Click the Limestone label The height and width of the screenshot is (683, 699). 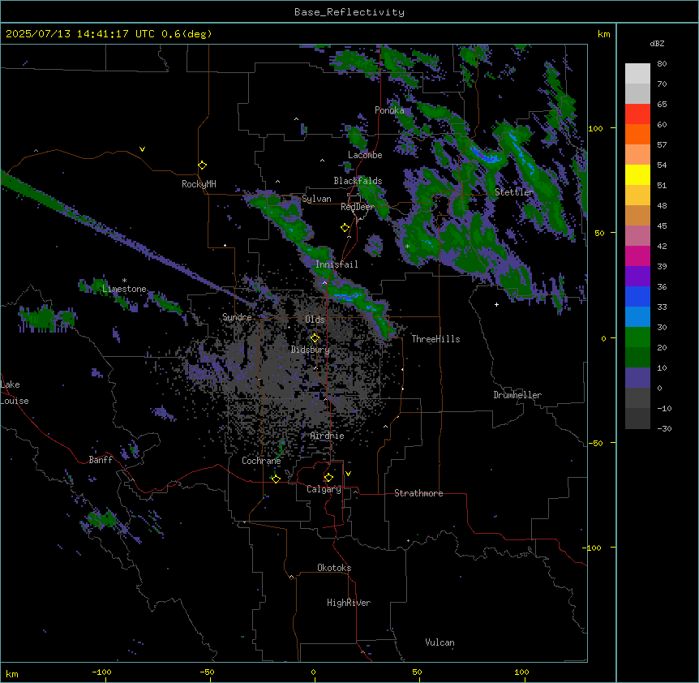point(124,289)
